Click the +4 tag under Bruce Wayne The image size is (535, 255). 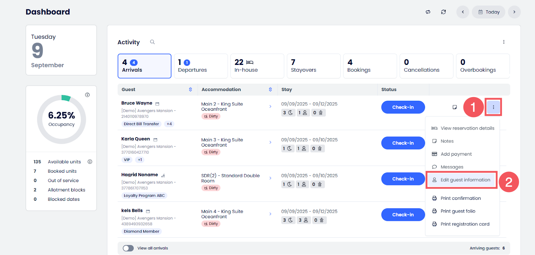tap(169, 124)
